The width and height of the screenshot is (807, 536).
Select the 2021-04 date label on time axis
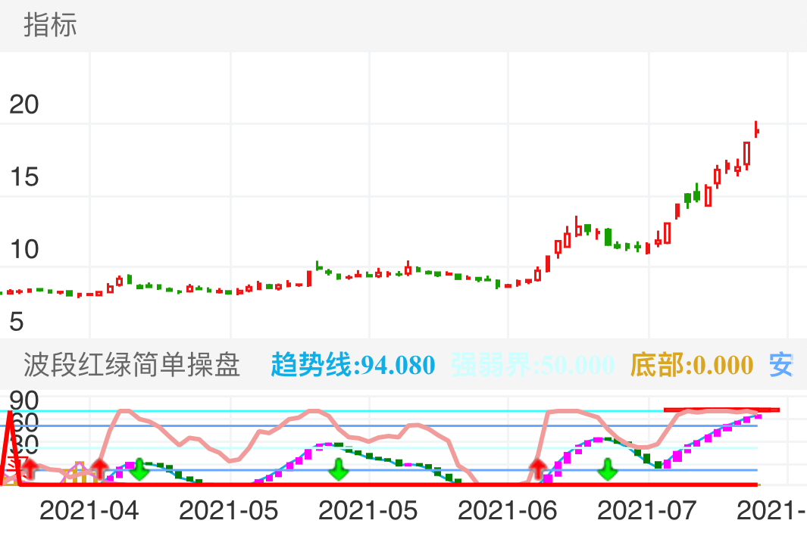pos(89,511)
